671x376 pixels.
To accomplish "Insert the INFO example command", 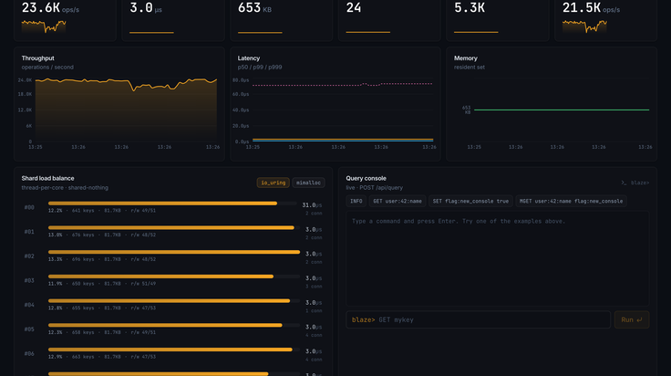I will [x=356, y=202].
